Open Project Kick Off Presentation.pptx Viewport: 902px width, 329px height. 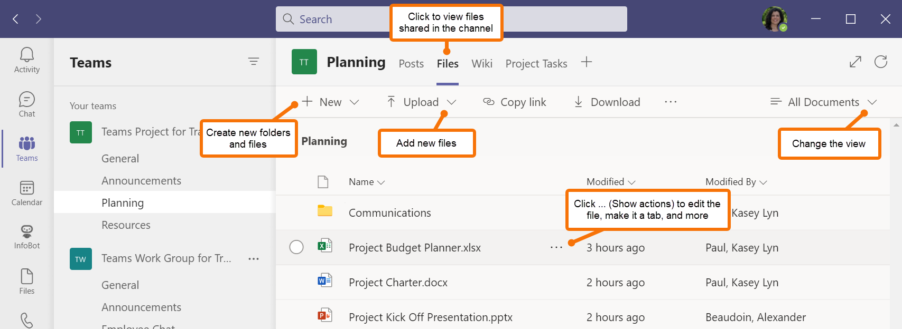(x=431, y=317)
